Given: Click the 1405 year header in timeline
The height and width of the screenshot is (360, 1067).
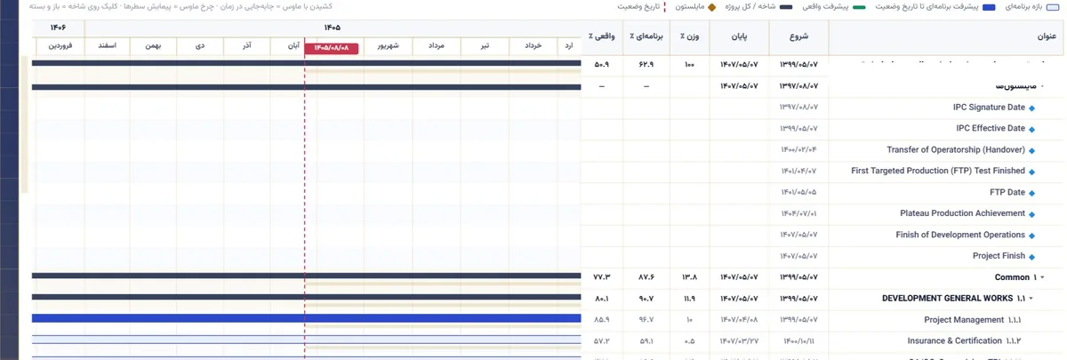Looking at the screenshot, I should [x=332, y=28].
